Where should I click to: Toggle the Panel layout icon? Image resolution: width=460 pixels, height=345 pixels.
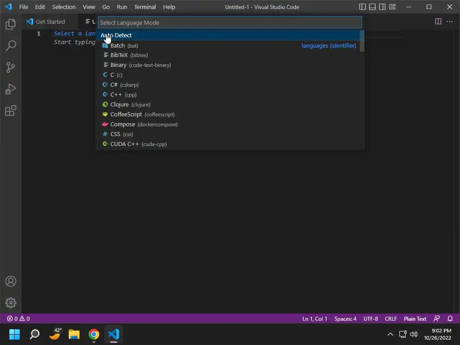click(x=372, y=7)
